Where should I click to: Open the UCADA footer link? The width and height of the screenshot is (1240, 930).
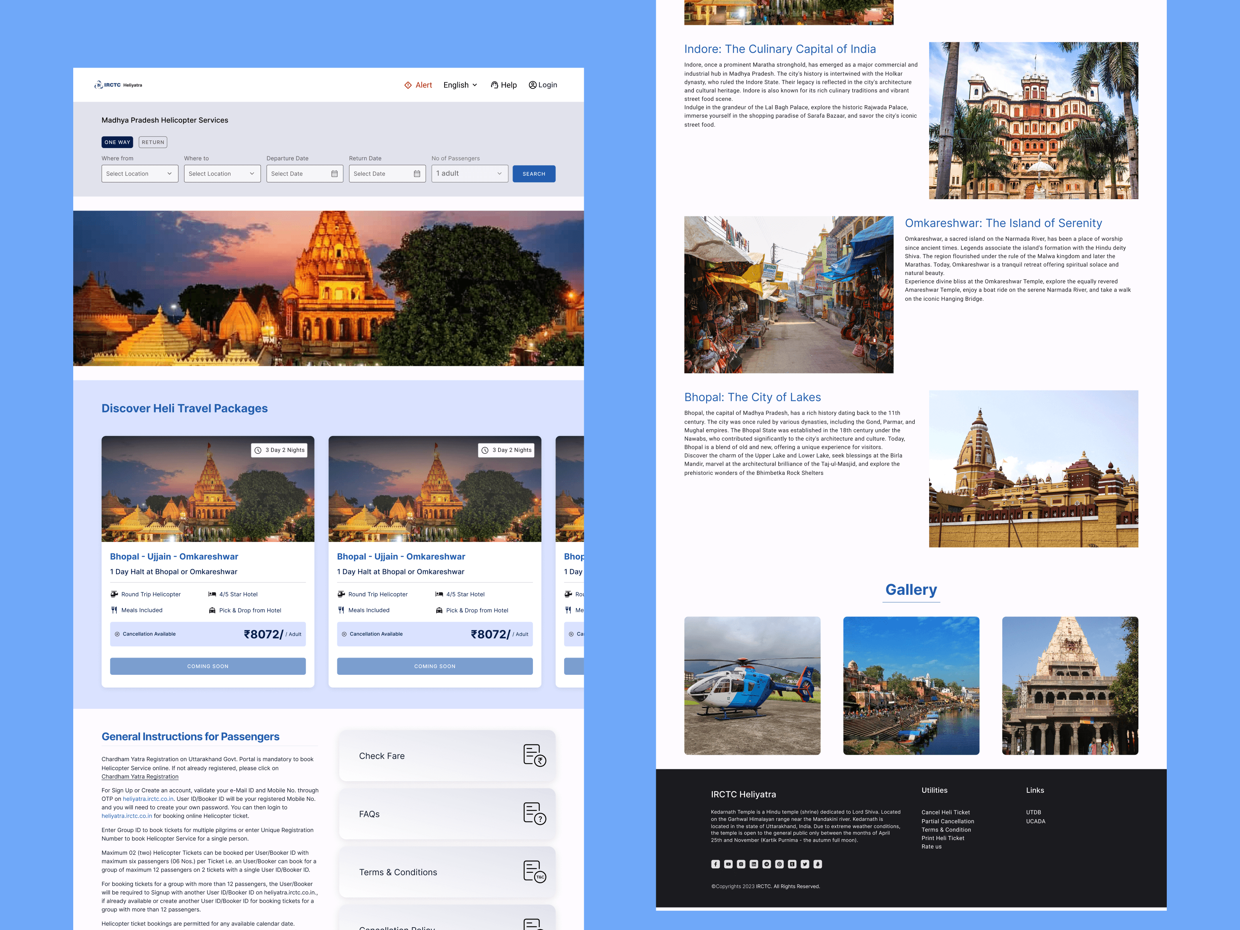point(1036,821)
